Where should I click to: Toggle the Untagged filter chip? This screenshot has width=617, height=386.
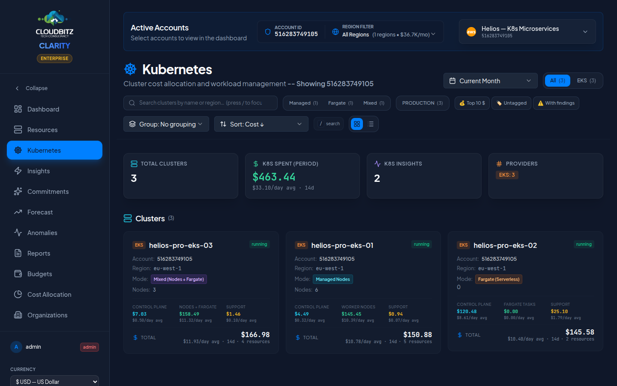point(512,103)
